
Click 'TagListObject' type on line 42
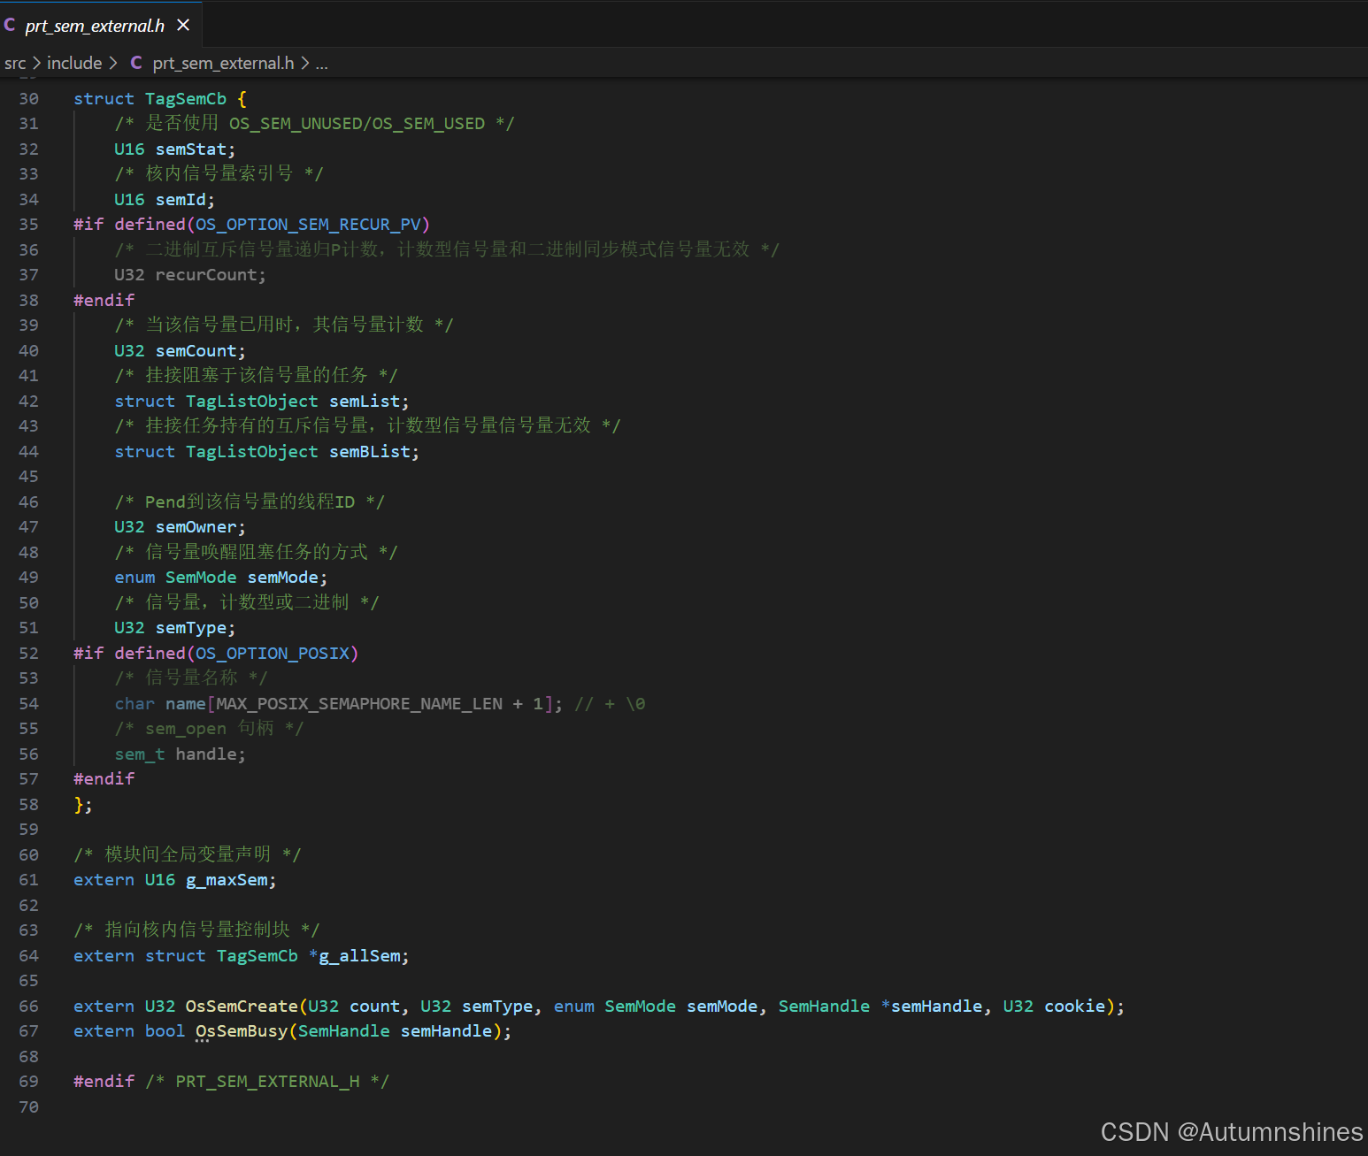252,402
